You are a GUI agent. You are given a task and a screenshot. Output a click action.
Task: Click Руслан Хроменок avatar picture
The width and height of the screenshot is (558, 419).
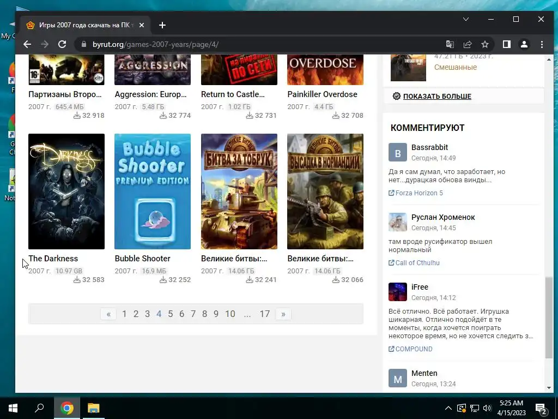point(397,222)
